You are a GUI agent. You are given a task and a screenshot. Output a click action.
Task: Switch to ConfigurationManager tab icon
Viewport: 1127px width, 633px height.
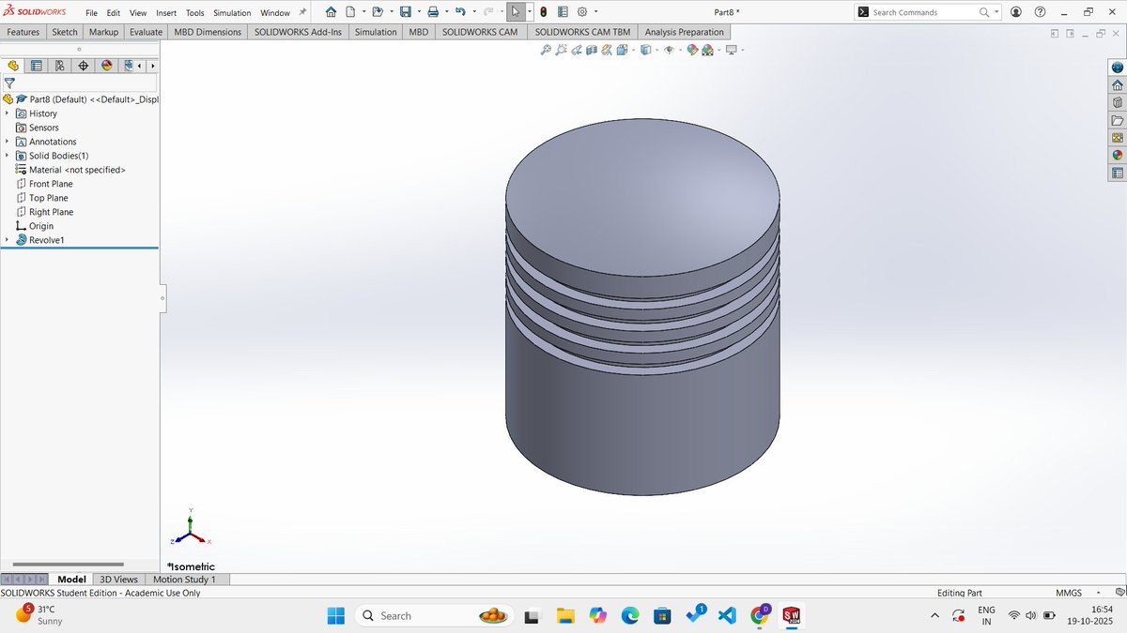60,66
